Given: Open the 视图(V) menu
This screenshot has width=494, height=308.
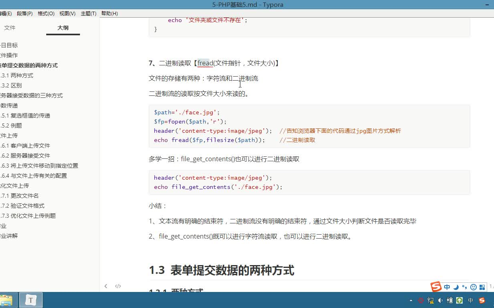Looking at the screenshot, I should tap(66, 13).
